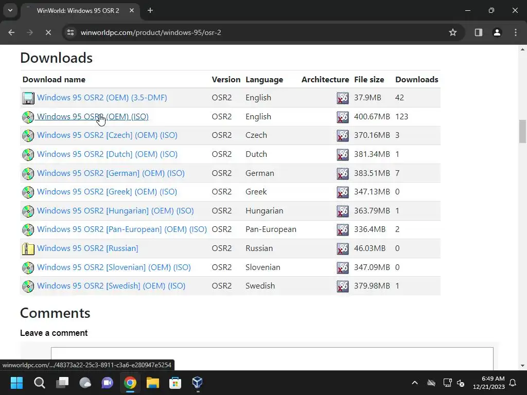527x395 pixels.
Task: View site information icon in address bar
Action: click(71, 32)
